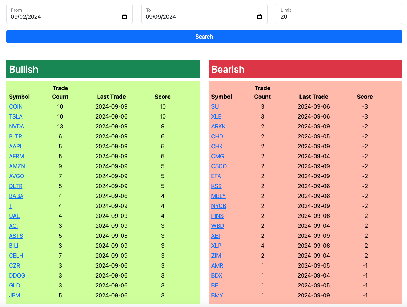This screenshot has height=307, width=407.
Task: Open the CZR symbol link
Action: (15, 266)
